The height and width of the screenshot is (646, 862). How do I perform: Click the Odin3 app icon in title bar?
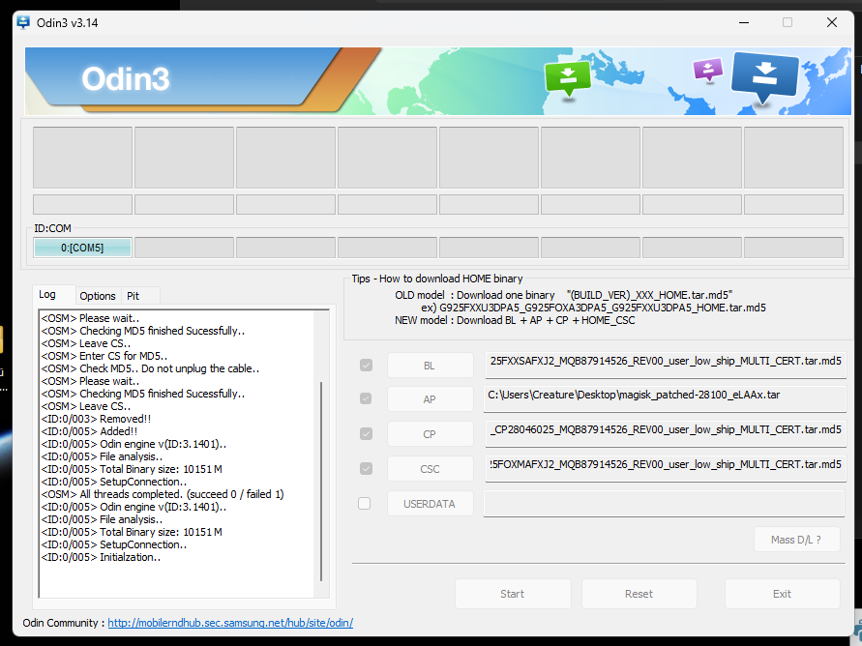point(23,22)
